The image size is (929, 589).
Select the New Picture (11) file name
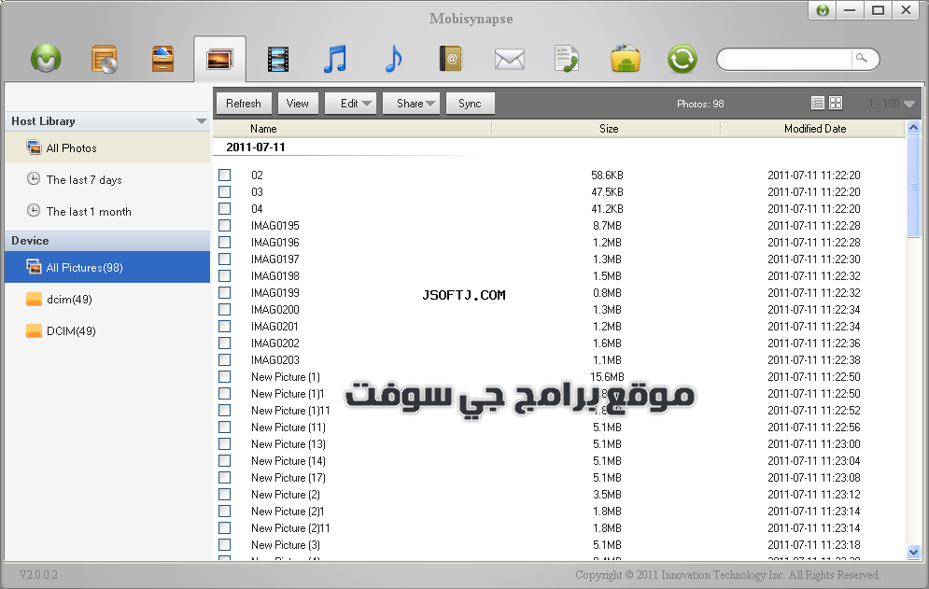(x=288, y=428)
